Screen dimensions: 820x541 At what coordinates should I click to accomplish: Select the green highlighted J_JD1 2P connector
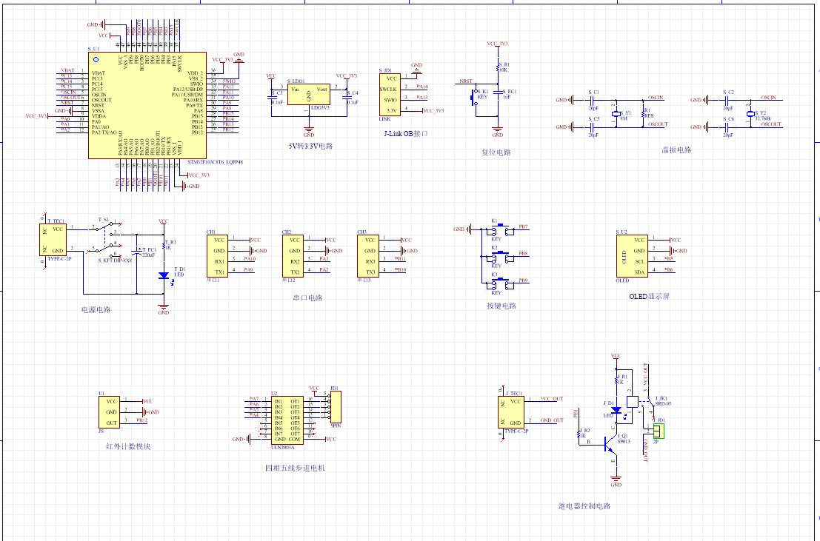(659, 431)
